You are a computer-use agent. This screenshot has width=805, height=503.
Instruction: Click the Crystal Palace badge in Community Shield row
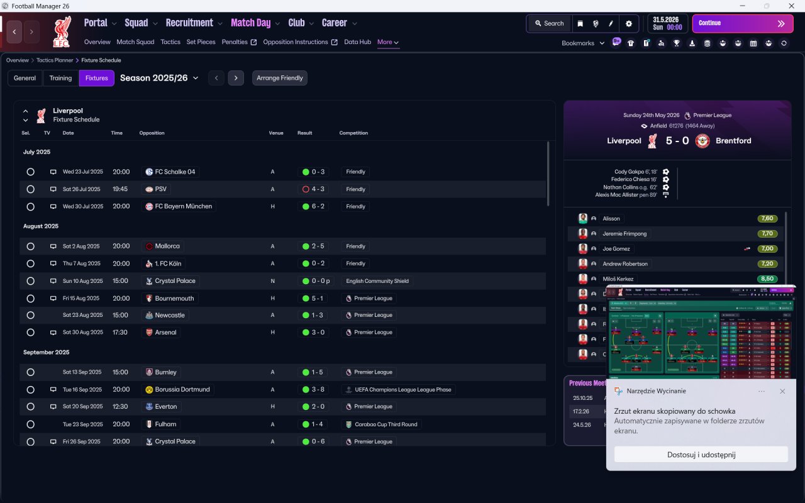pos(149,281)
